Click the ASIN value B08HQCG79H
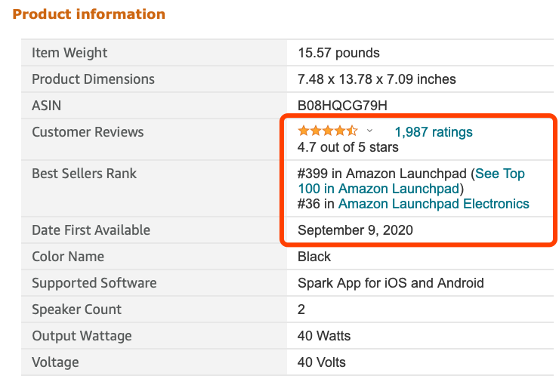 click(x=342, y=106)
